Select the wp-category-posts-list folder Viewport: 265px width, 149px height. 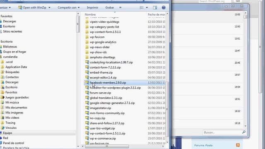(104, 27)
